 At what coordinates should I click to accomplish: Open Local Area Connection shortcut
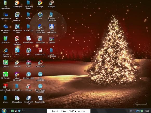(x=40, y=26)
